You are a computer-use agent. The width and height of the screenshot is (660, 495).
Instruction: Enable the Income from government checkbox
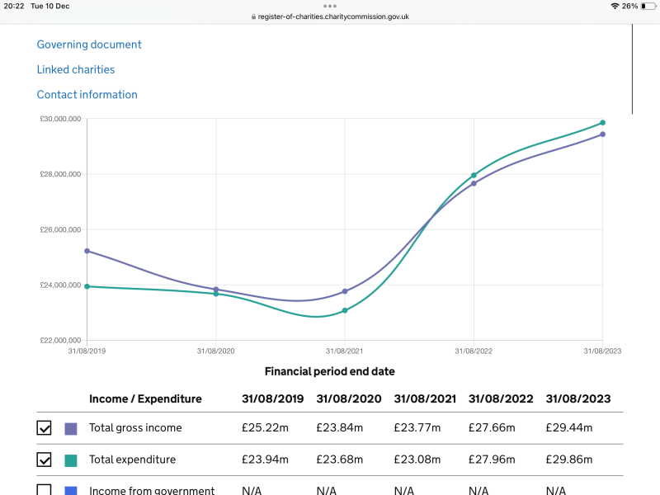tap(45, 489)
